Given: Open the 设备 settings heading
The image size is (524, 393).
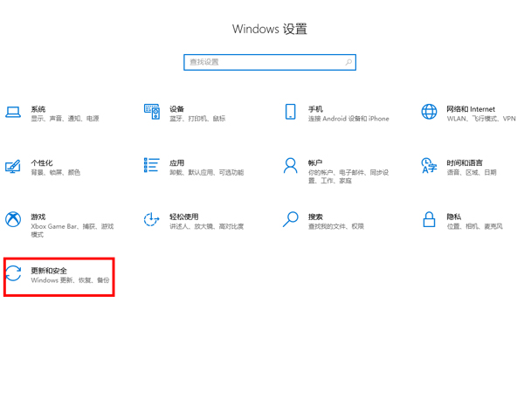Looking at the screenshot, I should pyautogui.click(x=176, y=109).
